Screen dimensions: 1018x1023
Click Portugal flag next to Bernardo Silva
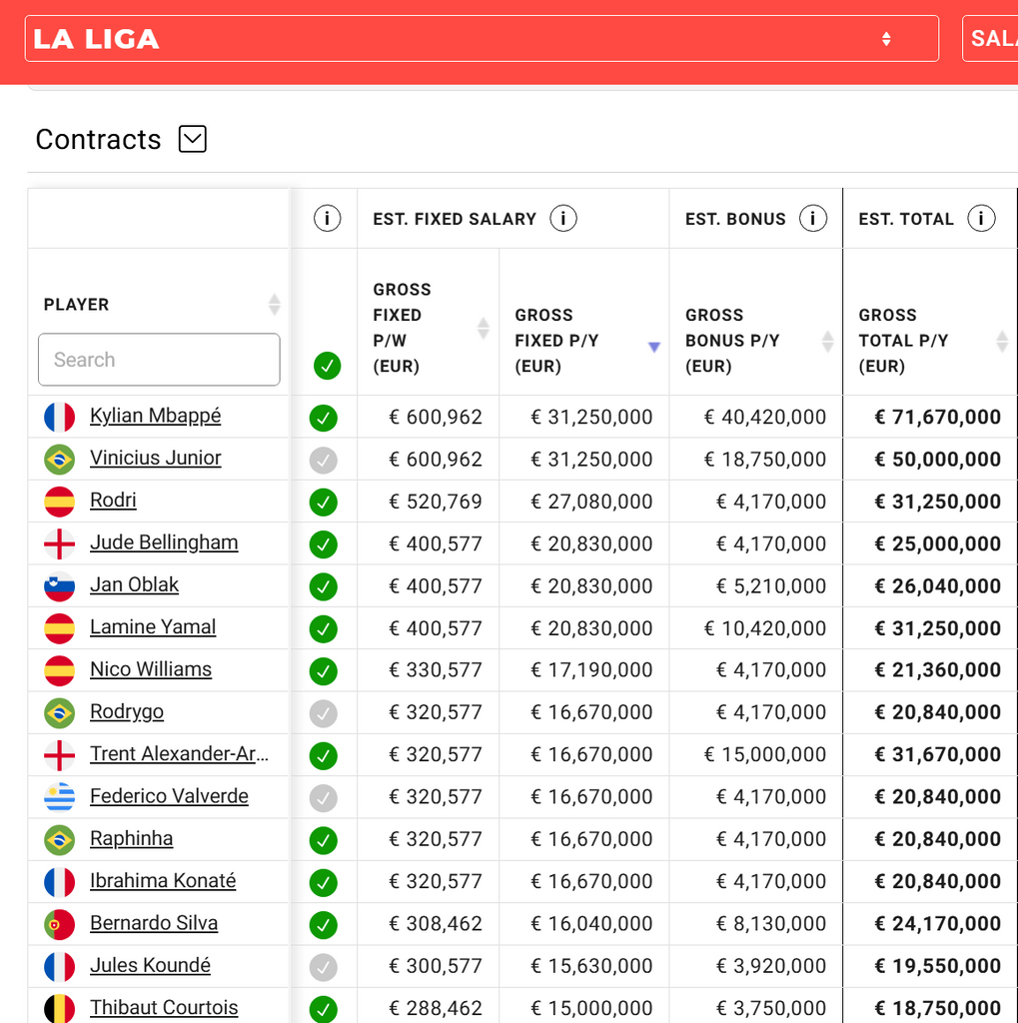(x=59, y=924)
